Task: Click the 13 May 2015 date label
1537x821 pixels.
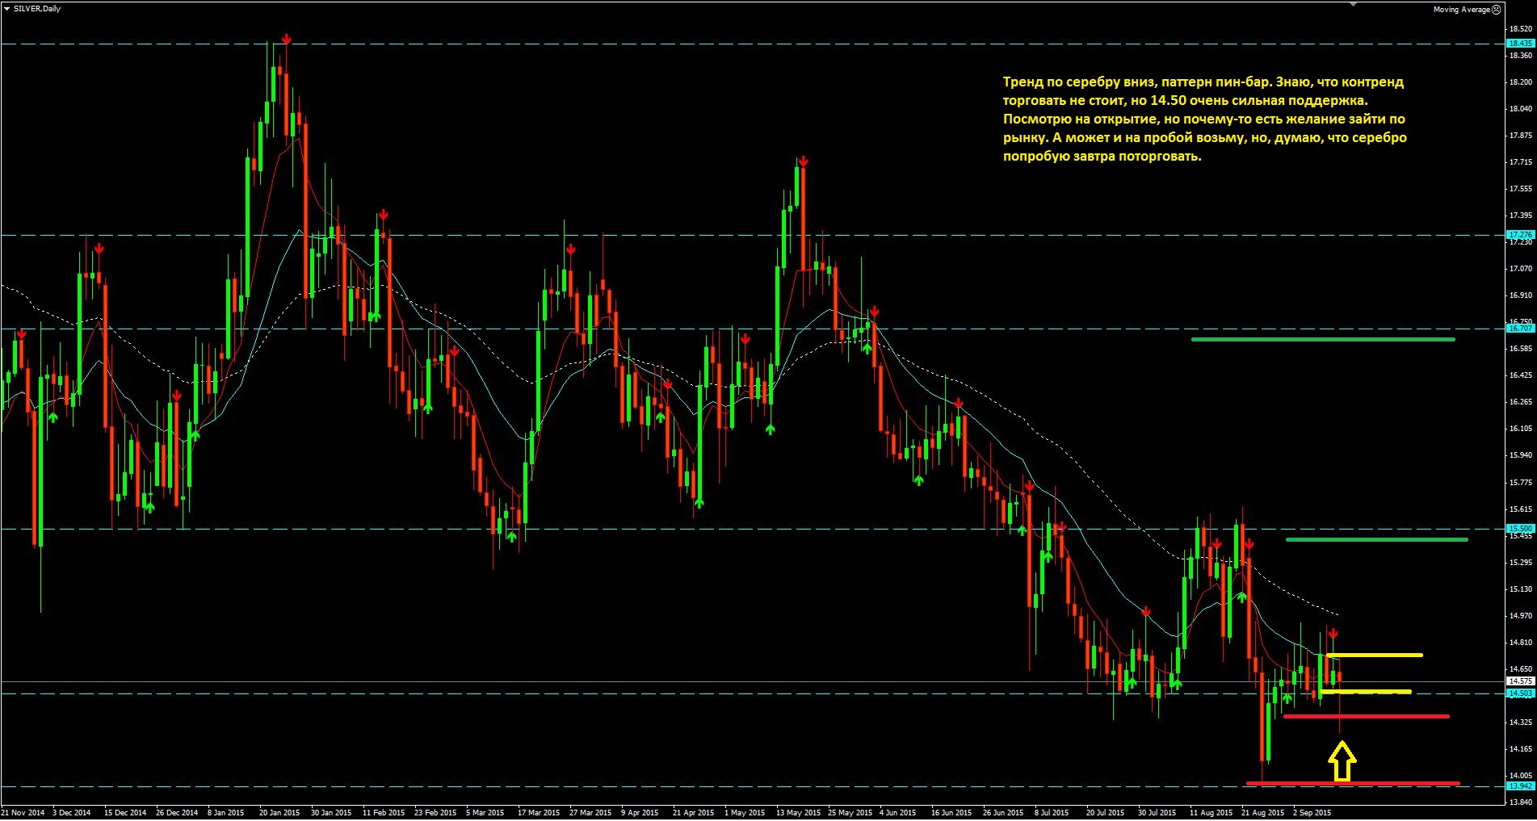Action: [798, 813]
